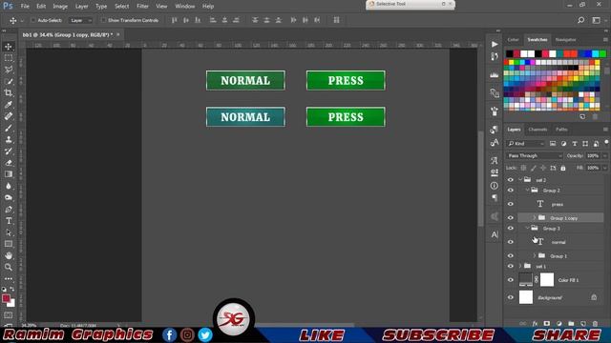Select the Zoom tool
Viewport: 611px width, 343px height.
point(9,267)
